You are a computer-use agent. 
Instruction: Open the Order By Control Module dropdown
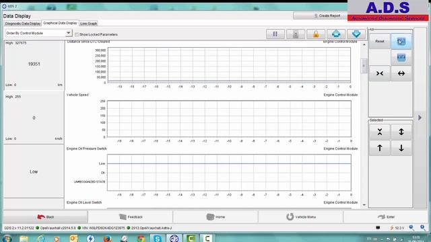[x=38, y=33]
